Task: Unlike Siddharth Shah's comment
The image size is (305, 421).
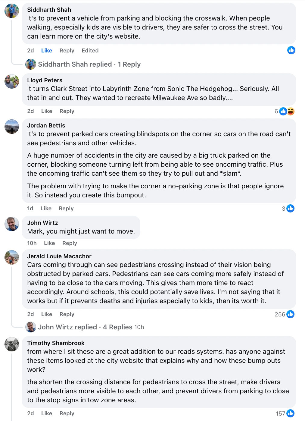Action: pyautogui.click(x=47, y=51)
